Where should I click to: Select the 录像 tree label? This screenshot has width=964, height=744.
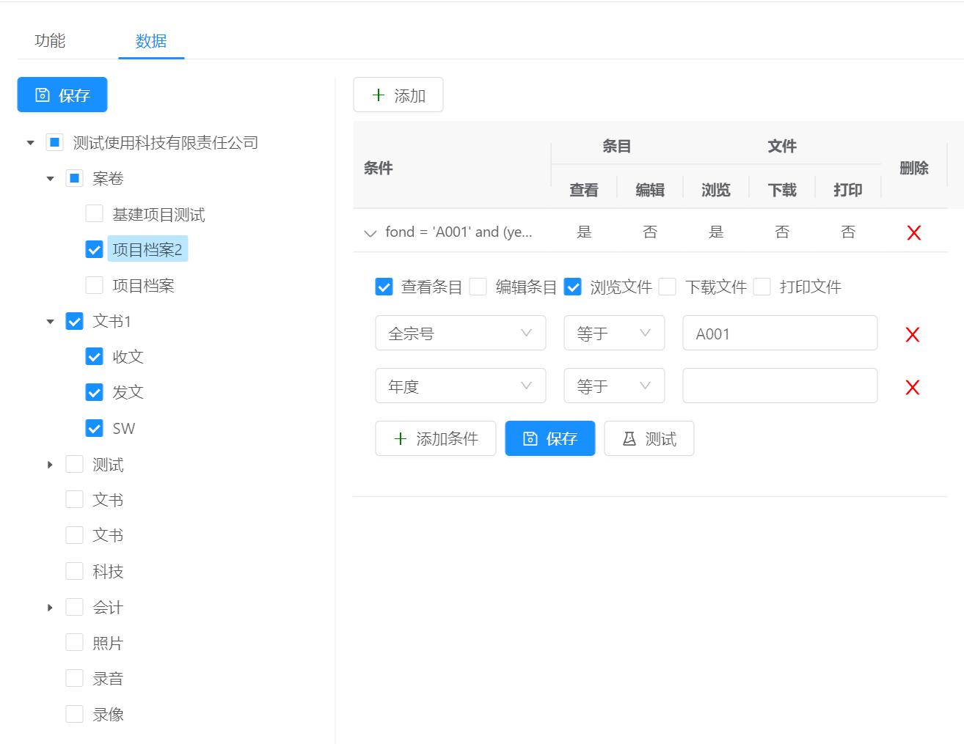click(x=108, y=715)
